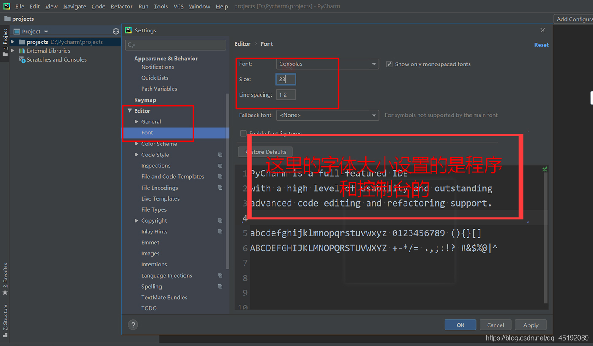Open the Favorites tool window star

click(5, 292)
